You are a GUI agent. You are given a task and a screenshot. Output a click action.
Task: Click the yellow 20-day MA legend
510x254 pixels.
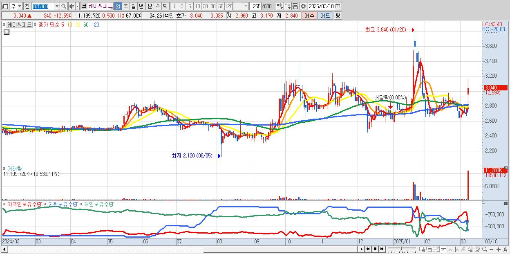tap(78, 25)
